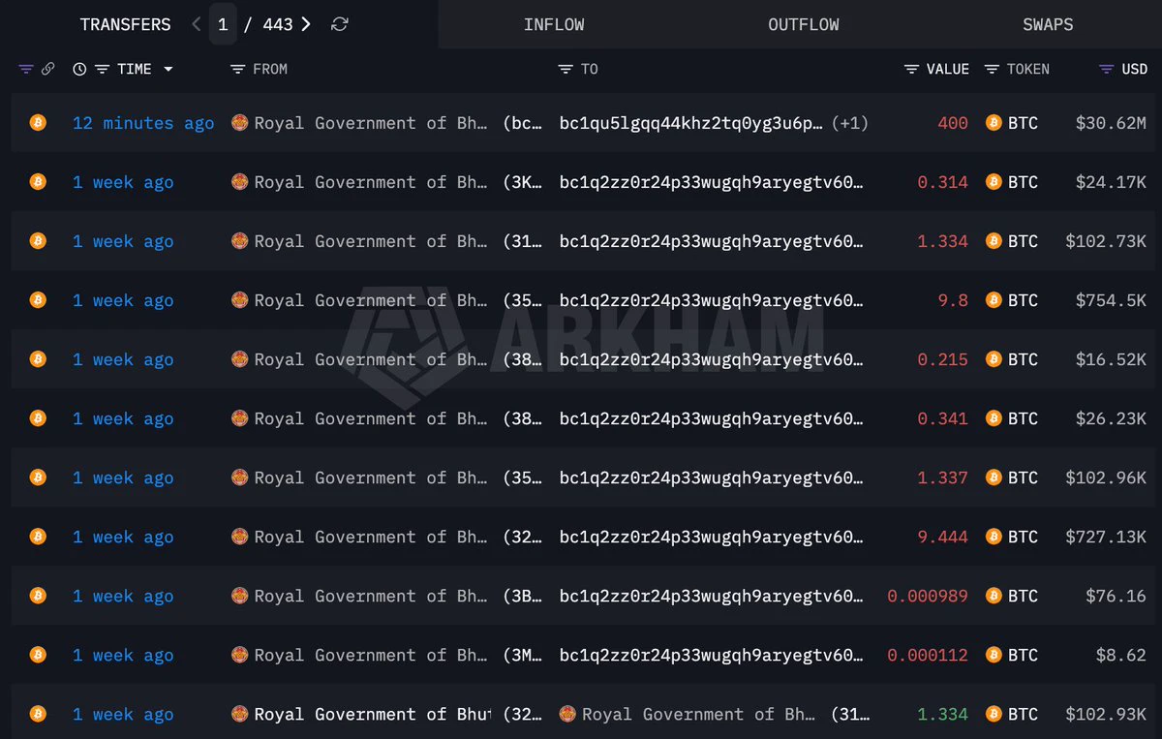
Task: Open TIME sort dropdown arrow
Action: [x=168, y=69]
